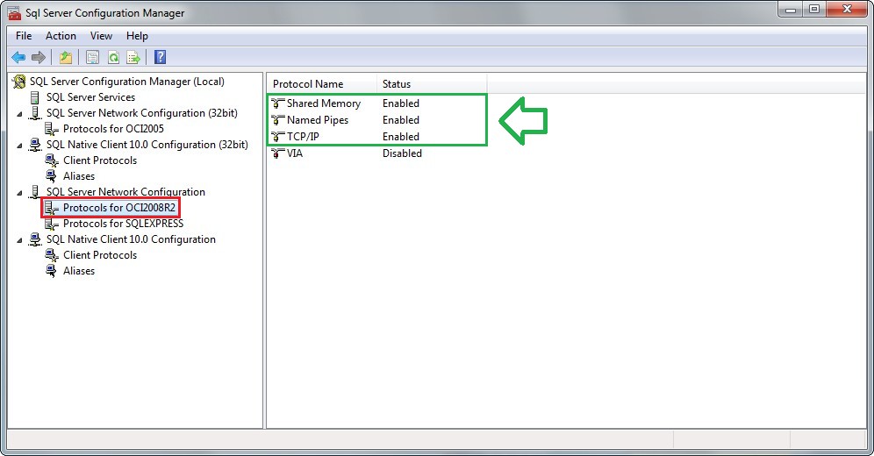Select the SQL Server Network Configuration label
The width and height of the screenshot is (874, 456).
tap(125, 192)
